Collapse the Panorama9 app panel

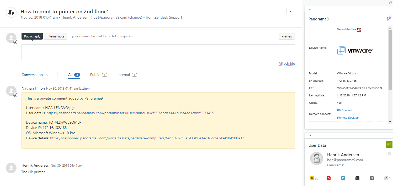coord(310,9)
